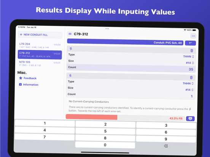Open the ellipsis more options button
The width and height of the screenshot is (210, 157).
[x=193, y=36]
